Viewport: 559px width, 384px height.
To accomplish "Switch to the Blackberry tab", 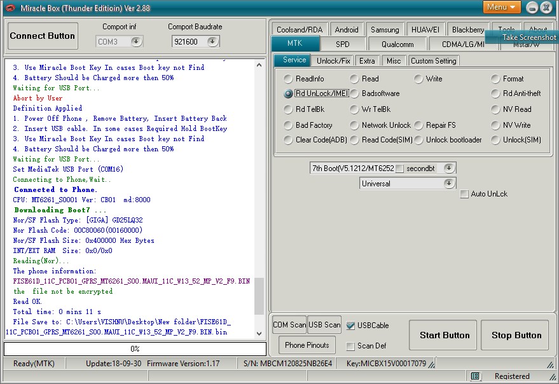I will pos(467,30).
